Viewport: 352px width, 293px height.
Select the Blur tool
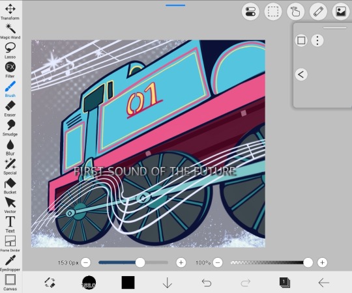pos(10,147)
